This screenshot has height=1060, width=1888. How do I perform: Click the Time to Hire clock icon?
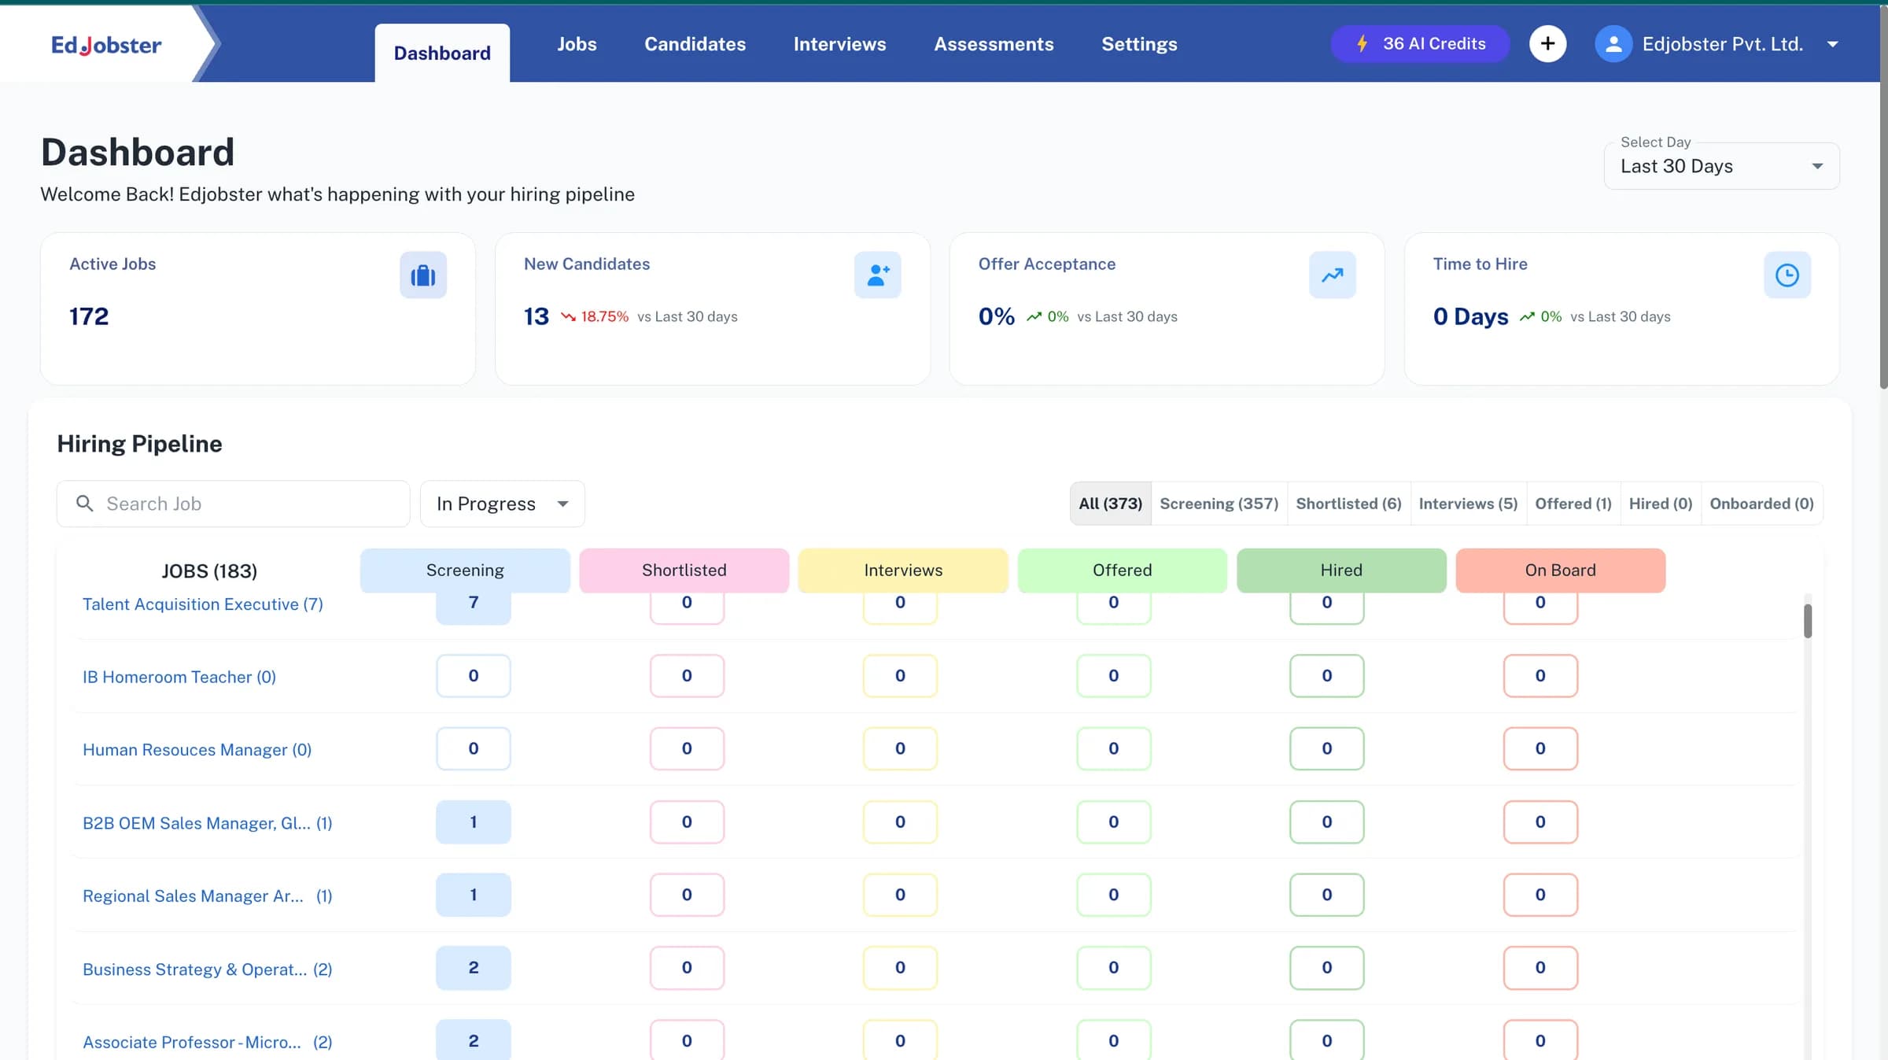pyautogui.click(x=1787, y=275)
